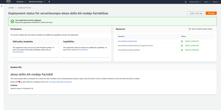The width and height of the screenshot is (221, 110).
Task: Click the orange Test app button
Action: 211,13
